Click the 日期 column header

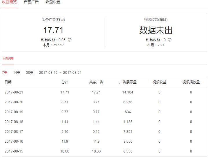tap(8, 82)
